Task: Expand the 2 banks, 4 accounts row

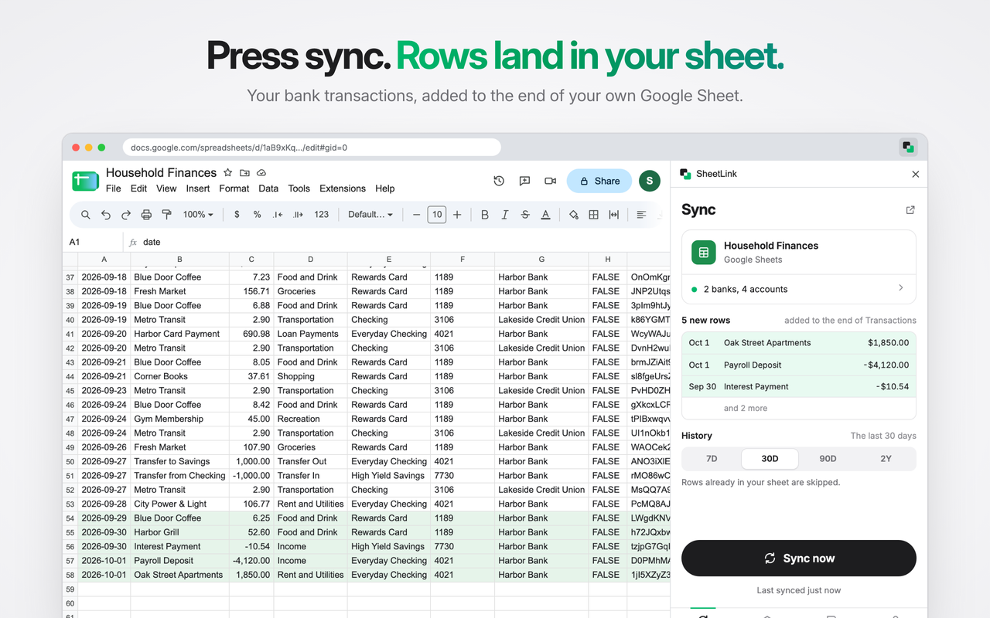Action: pos(799,289)
